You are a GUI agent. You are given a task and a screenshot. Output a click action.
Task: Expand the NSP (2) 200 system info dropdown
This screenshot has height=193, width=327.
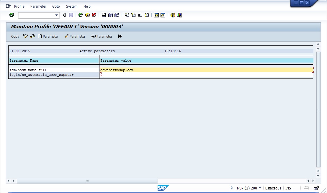click(x=260, y=188)
